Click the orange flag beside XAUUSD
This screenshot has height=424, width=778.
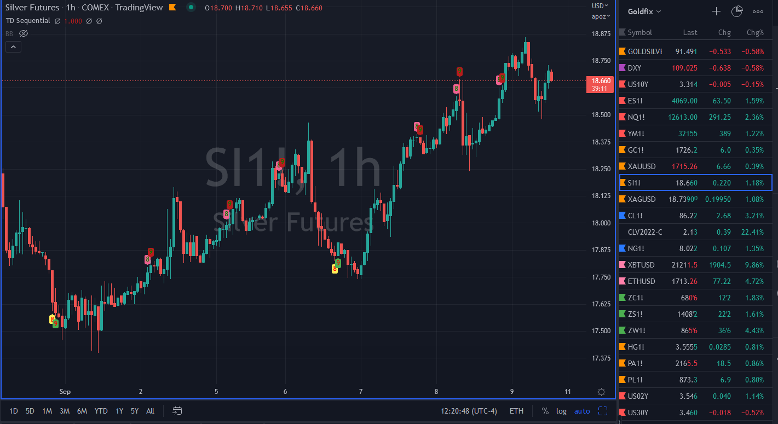622,166
